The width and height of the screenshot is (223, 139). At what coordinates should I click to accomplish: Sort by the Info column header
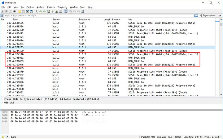(x=171, y=19)
